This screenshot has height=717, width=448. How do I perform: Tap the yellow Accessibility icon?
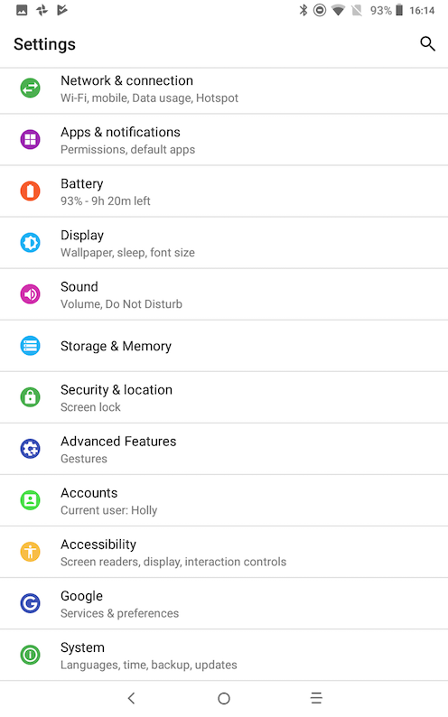pyautogui.click(x=30, y=552)
